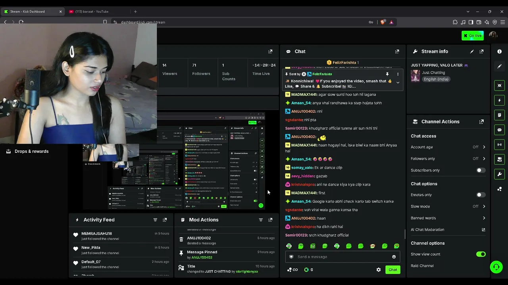Image resolution: width=508 pixels, height=285 pixels.
Task: Click the green Chat send button
Action: (393, 270)
